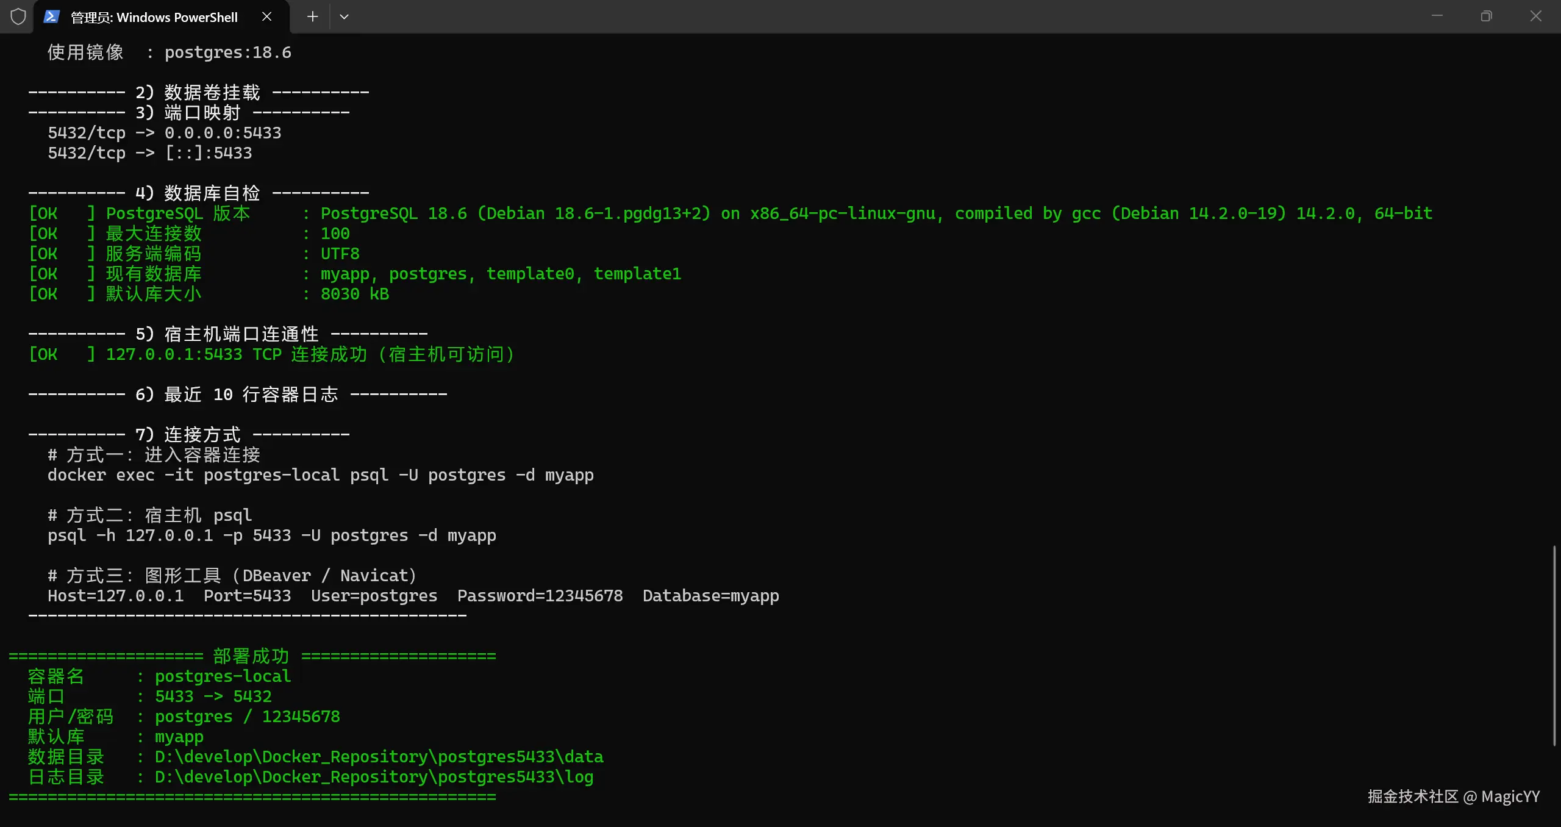Click the 部署成功 heading
Viewport: 1561px width, 827px height.
pos(251,656)
